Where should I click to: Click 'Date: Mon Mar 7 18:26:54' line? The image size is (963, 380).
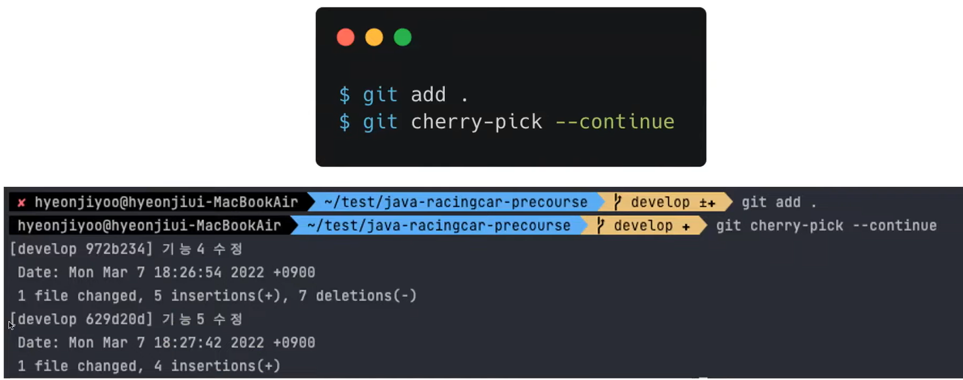point(166,272)
